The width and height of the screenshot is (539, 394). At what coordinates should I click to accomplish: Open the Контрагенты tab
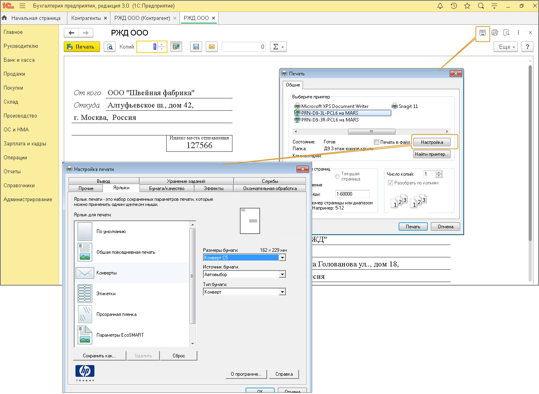tap(86, 18)
